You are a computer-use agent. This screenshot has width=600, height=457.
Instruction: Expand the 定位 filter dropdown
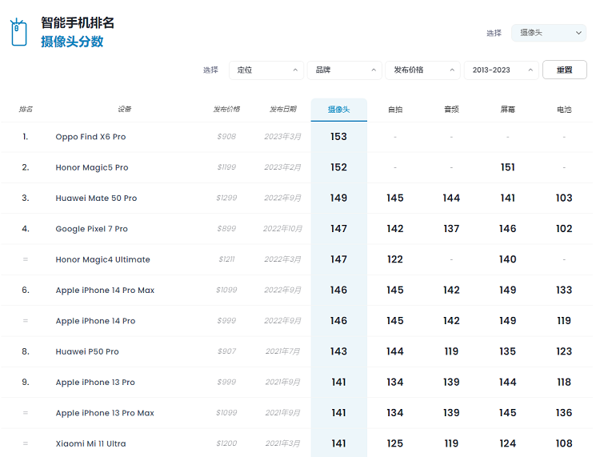click(x=266, y=70)
